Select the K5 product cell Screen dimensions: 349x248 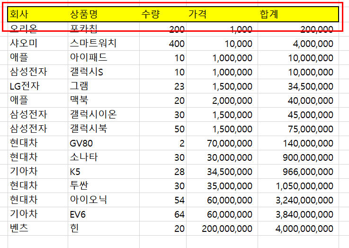coord(104,172)
